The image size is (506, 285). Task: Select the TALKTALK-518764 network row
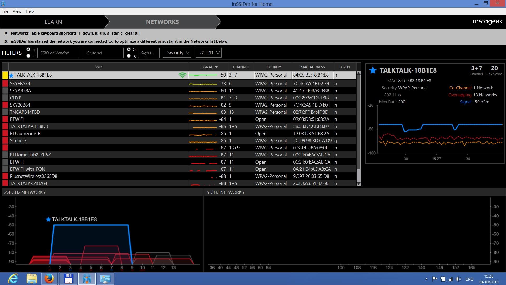pyautogui.click(x=179, y=183)
